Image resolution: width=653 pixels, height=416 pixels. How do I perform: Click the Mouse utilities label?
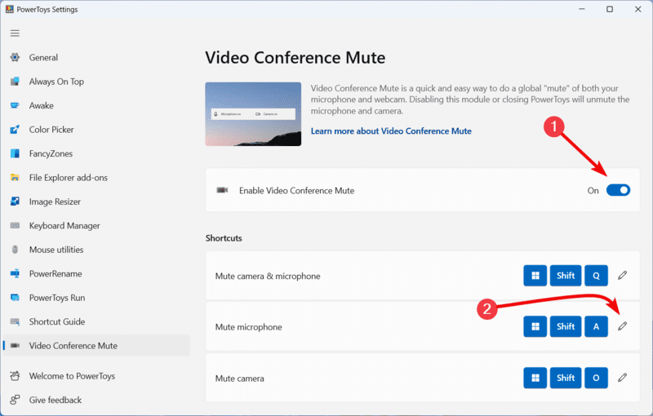(56, 250)
